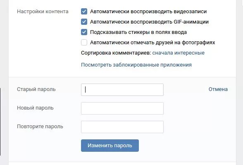Click the 'Старый пароль' field label
This screenshot has height=165, width=243.
point(36,89)
